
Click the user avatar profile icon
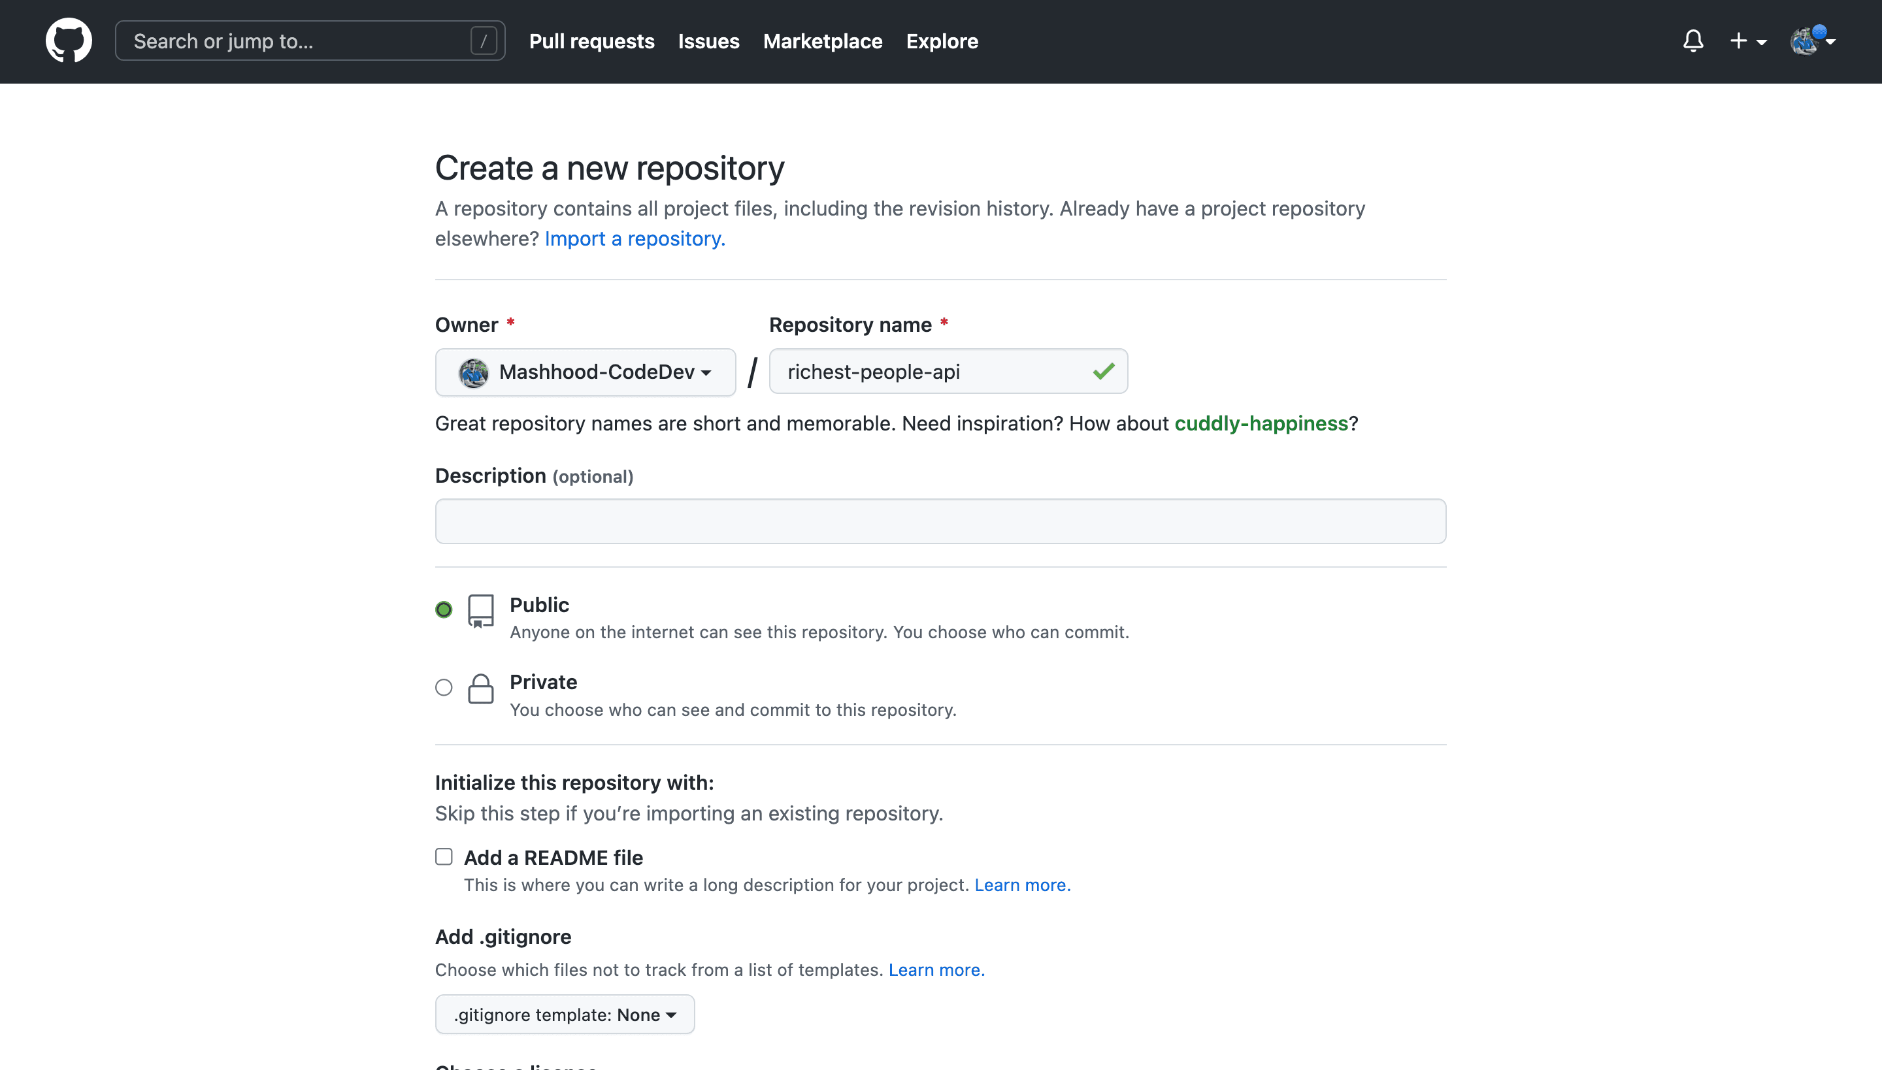(x=1806, y=41)
